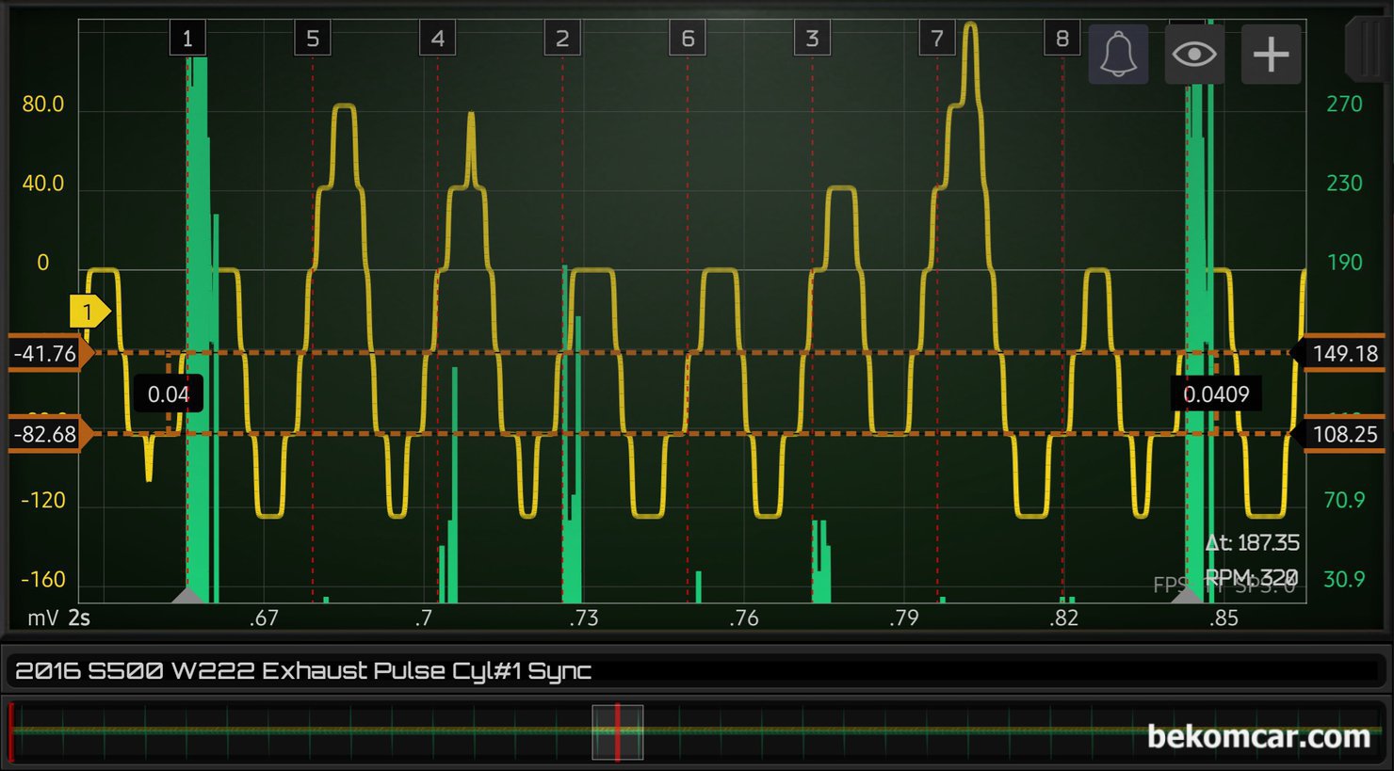Click the mV unit label
The width and height of the screenshot is (1394, 771).
[43, 618]
